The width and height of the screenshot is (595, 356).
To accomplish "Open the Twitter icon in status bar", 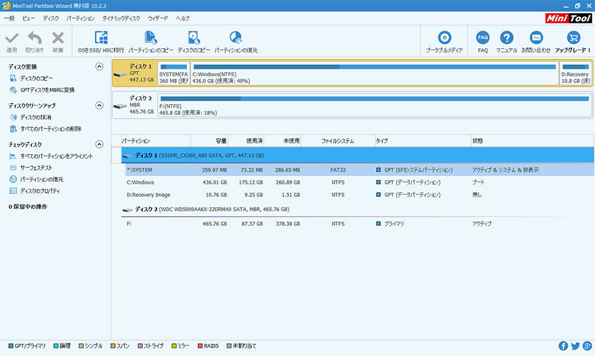I will click(575, 346).
